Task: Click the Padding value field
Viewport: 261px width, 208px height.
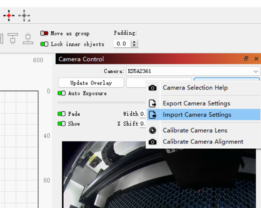Action: coord(122,44)
